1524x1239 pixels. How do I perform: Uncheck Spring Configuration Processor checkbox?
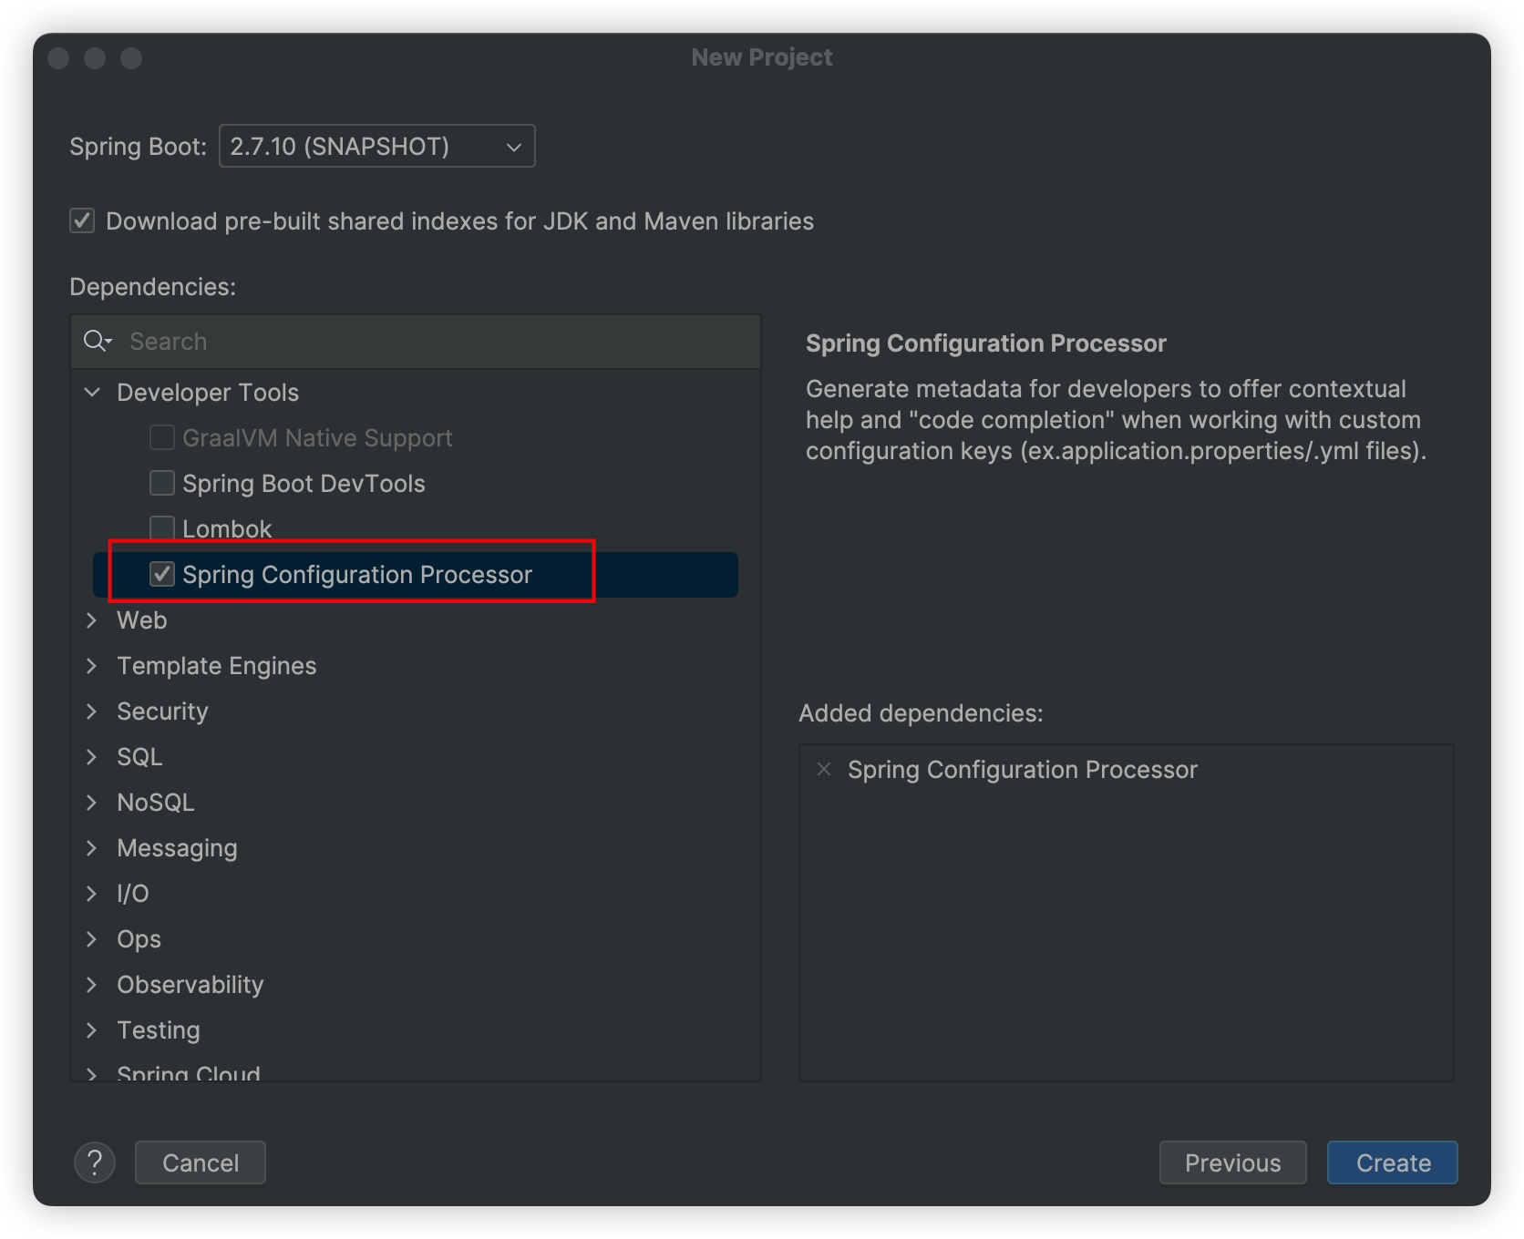tap(162, 574)
